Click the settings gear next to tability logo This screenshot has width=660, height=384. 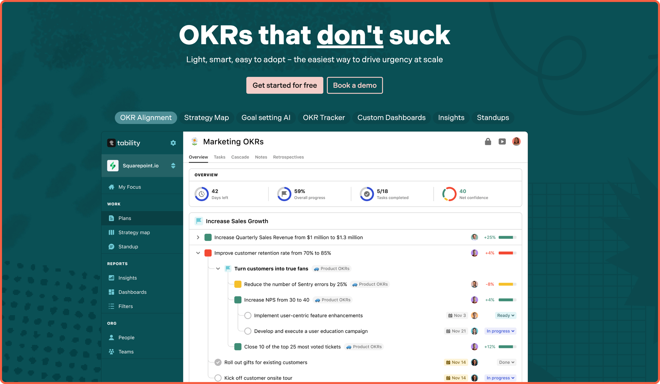click(173, 143)
